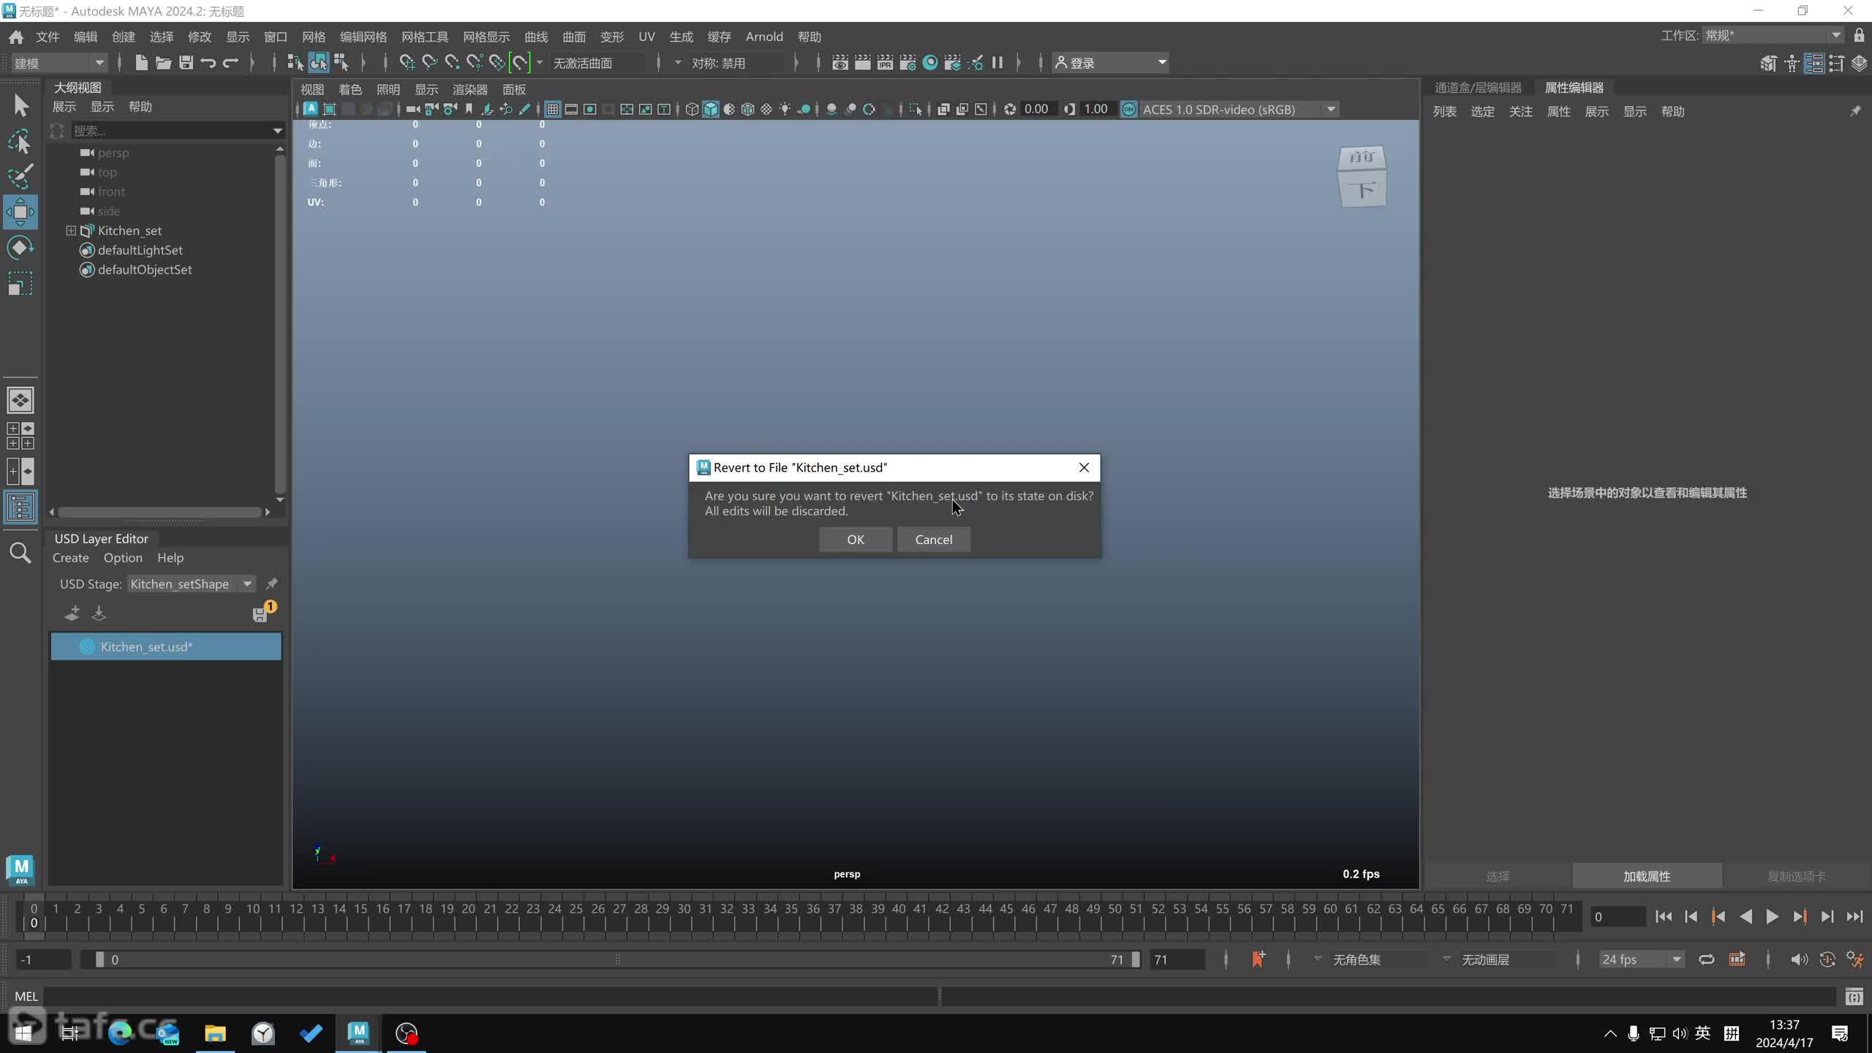Open the 24 fps frame rate dropdown
1872x1053 pixels.
click(x=1641, y=959)
